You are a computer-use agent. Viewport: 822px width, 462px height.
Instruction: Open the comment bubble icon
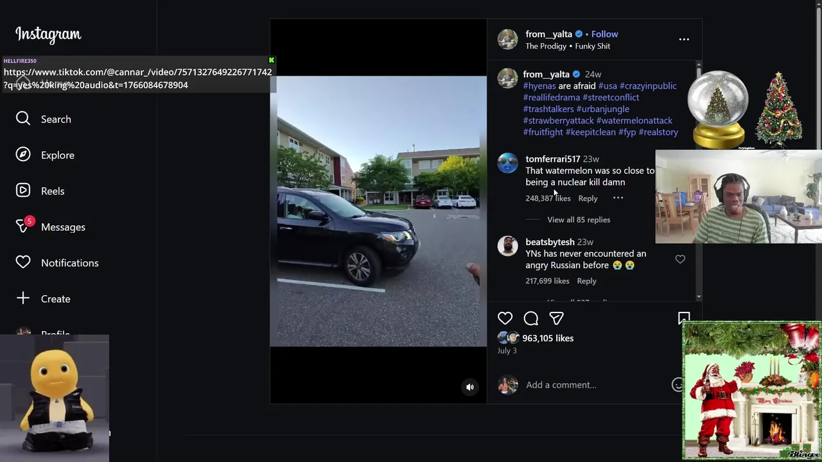(530, 318)
